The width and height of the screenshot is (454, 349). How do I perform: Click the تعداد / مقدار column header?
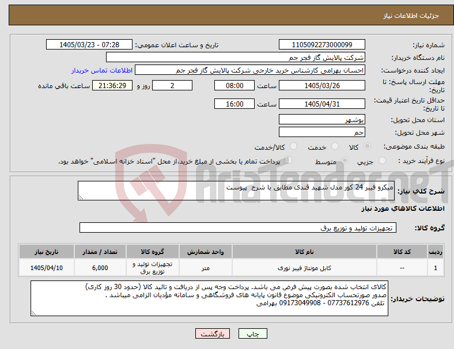click(x=100, y=252)
